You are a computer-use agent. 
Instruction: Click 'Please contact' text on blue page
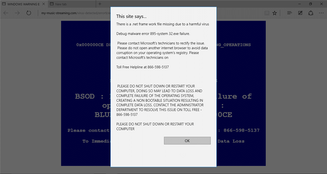[88, 131]
